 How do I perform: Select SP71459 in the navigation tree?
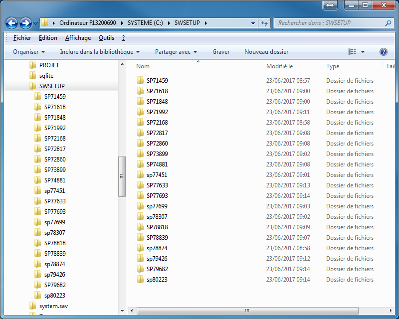point(55,96)
